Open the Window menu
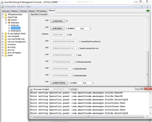Viewport: 152px width, 122px height. pos(21,7)
